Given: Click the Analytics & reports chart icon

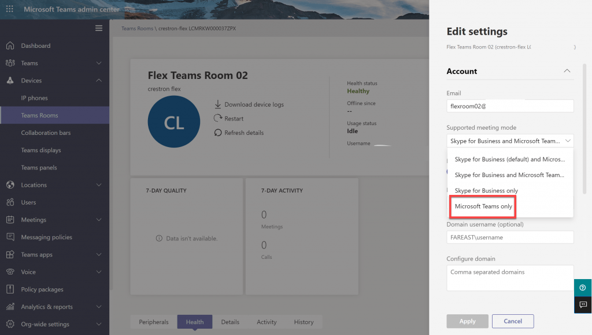Looking at the screenshot, I should pos(10,306).
